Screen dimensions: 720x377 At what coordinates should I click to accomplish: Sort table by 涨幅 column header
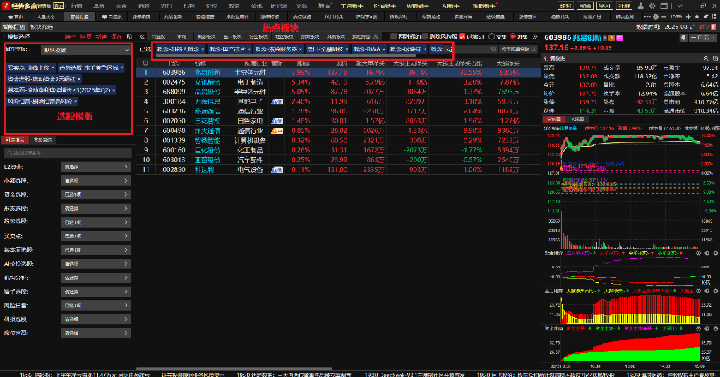pos(303,63)
